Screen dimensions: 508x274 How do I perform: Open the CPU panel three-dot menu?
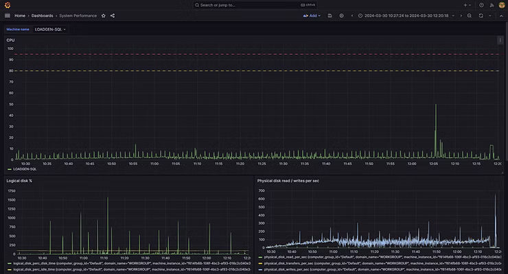(x=500, y=40)
